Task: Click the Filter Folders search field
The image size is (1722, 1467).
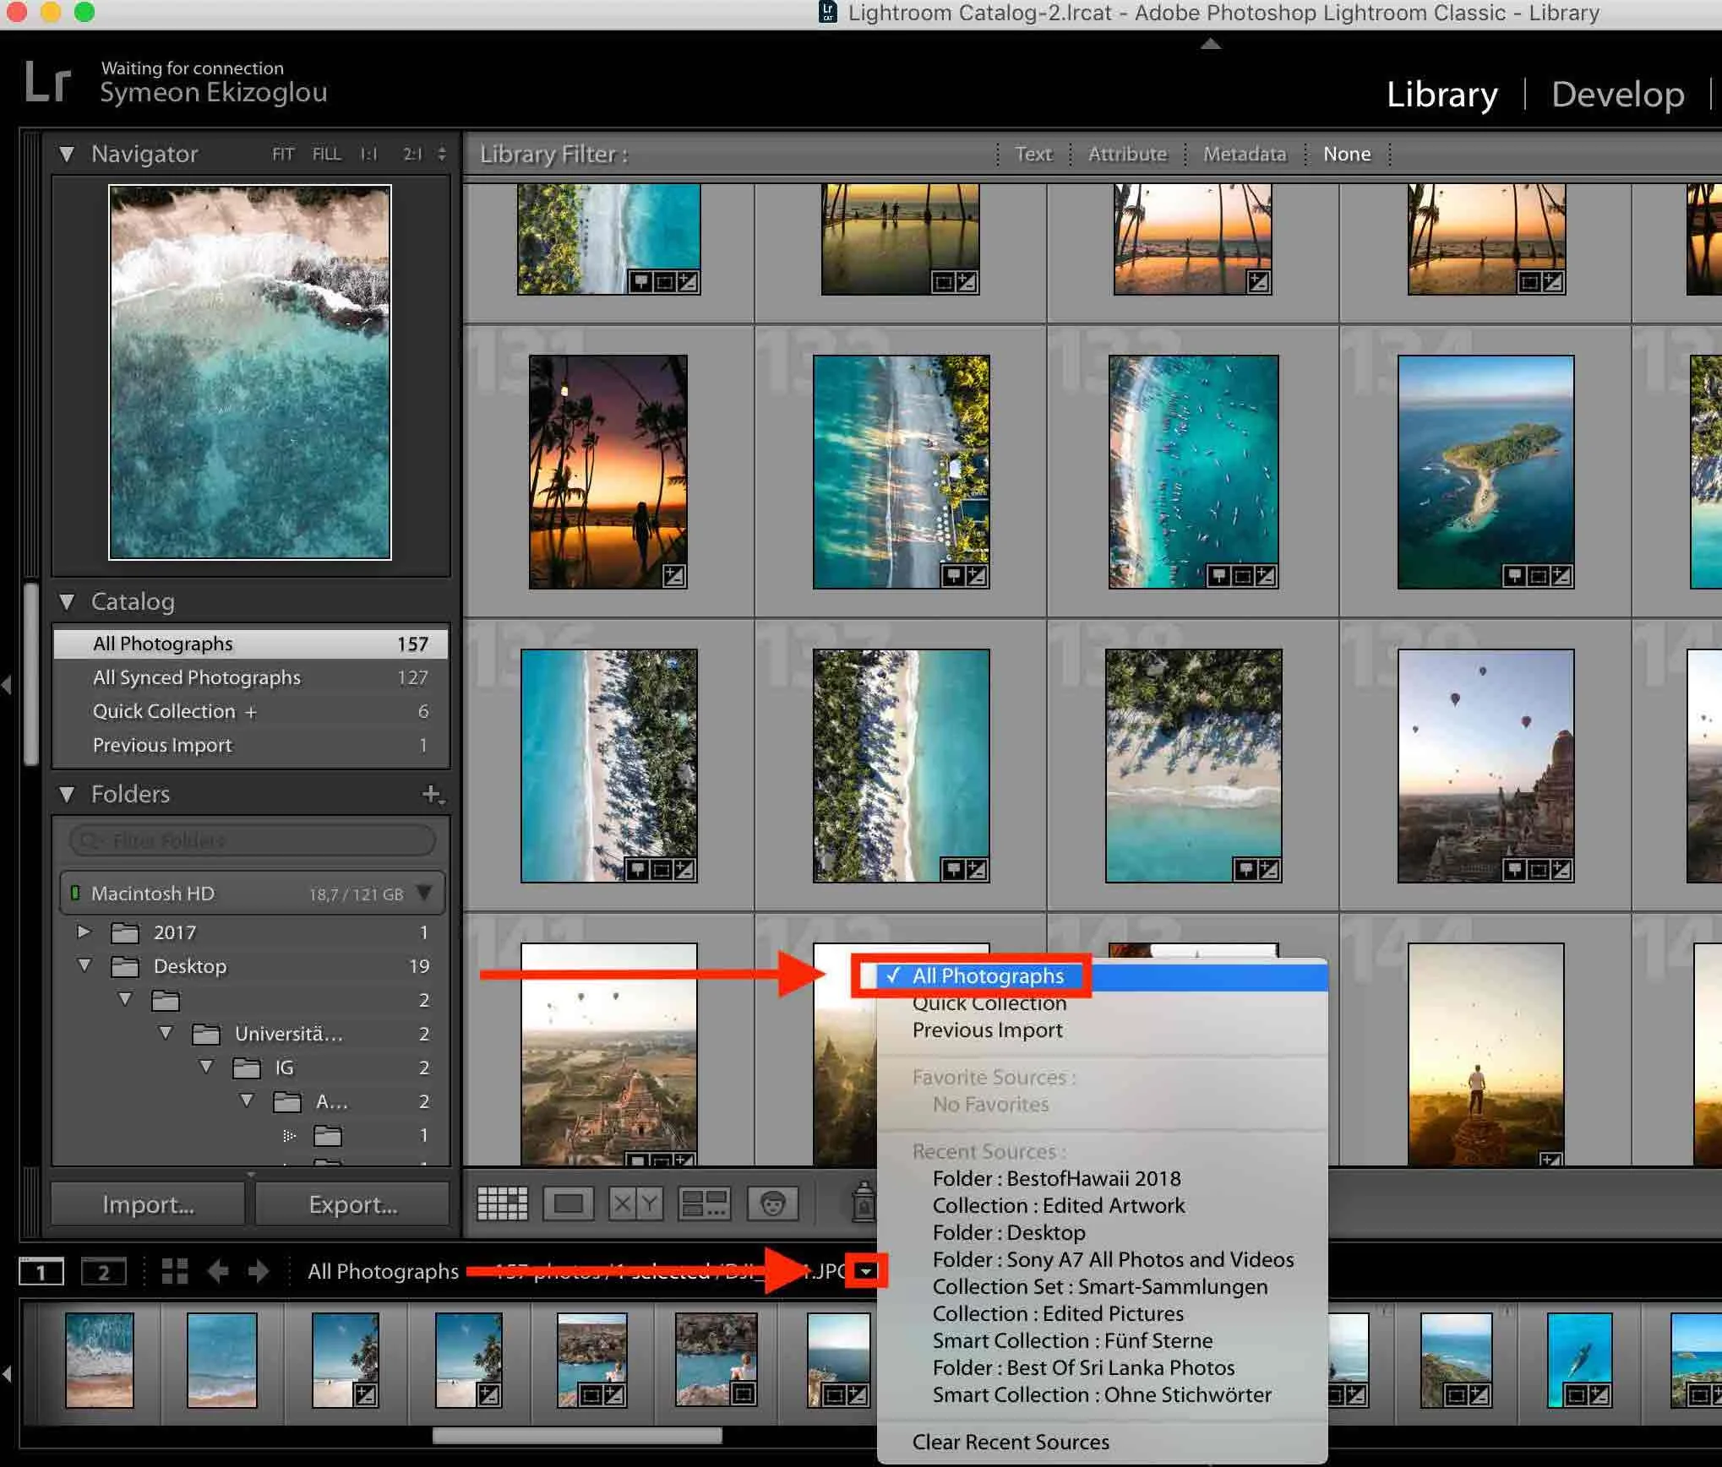Action: [252, 841]
